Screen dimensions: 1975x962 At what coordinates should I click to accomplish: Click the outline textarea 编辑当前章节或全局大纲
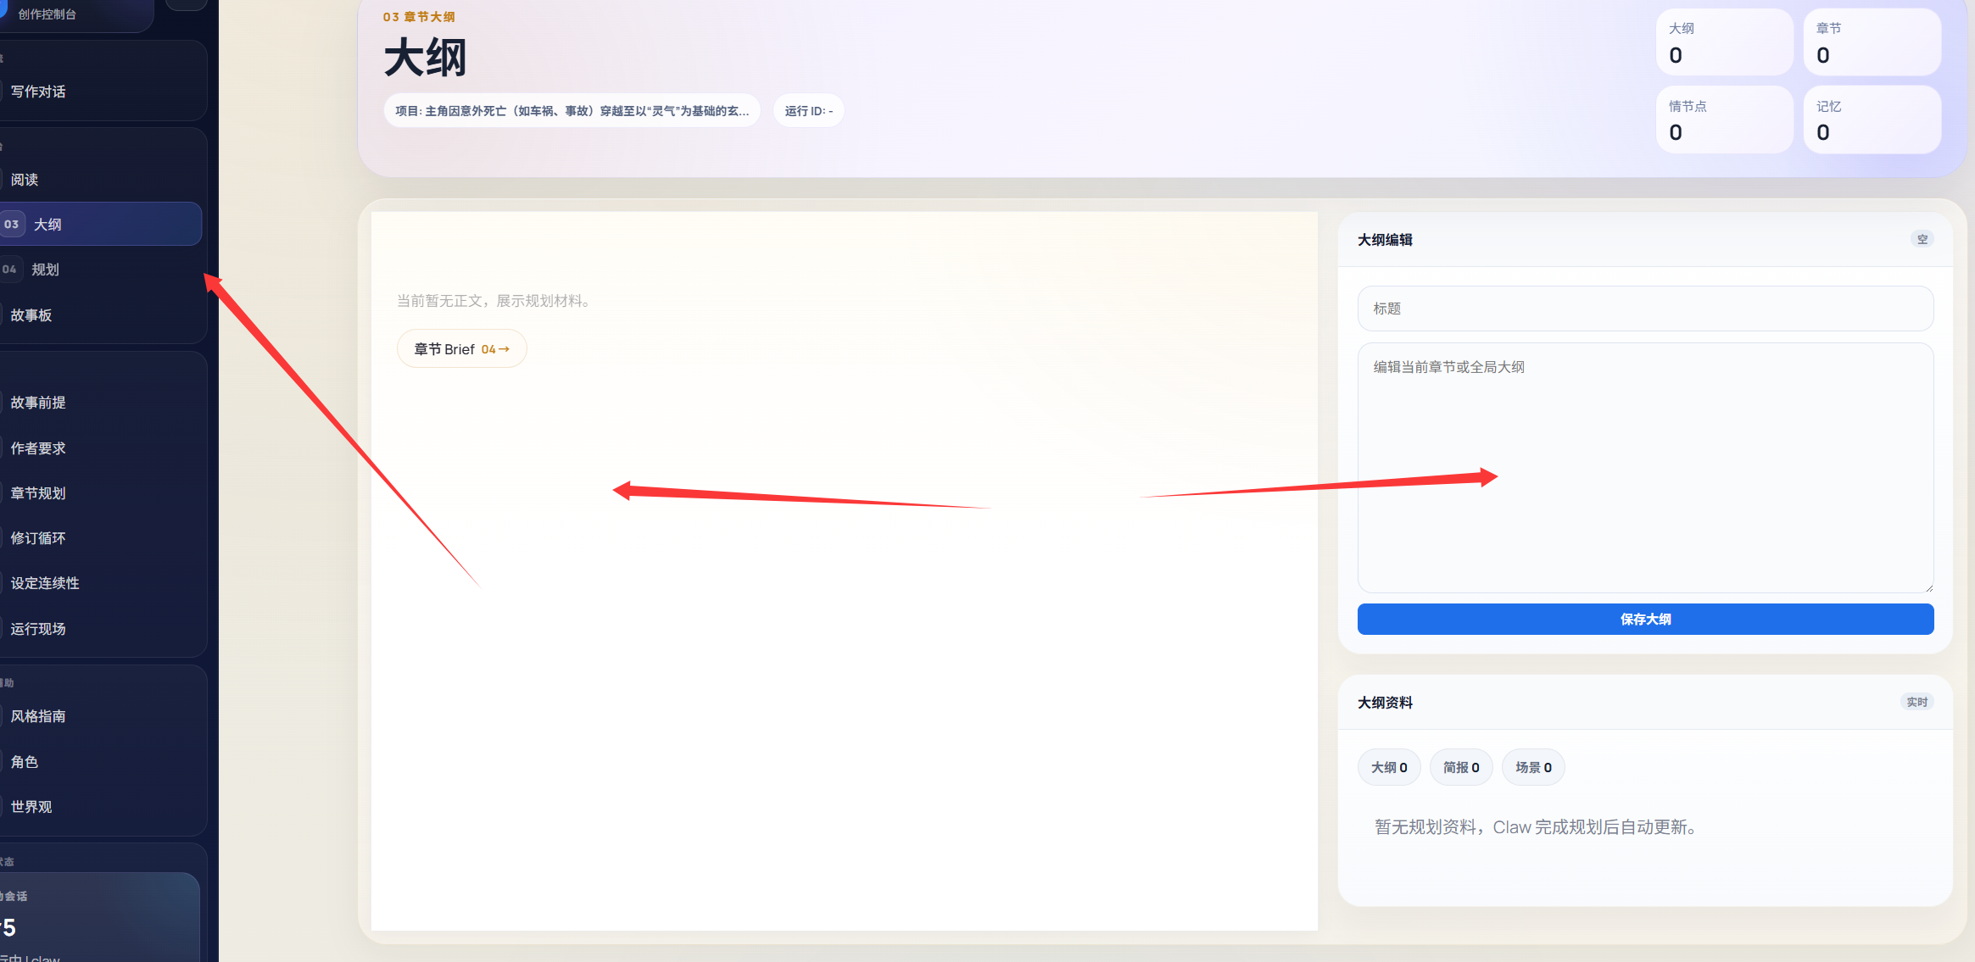[1645, 466]
